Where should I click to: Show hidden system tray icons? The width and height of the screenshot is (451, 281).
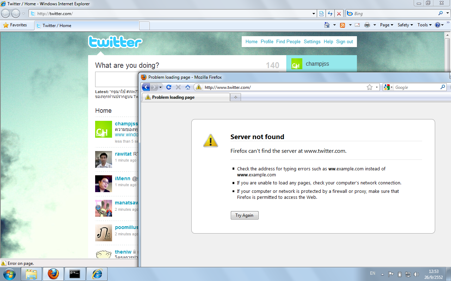tap(383, 274)
